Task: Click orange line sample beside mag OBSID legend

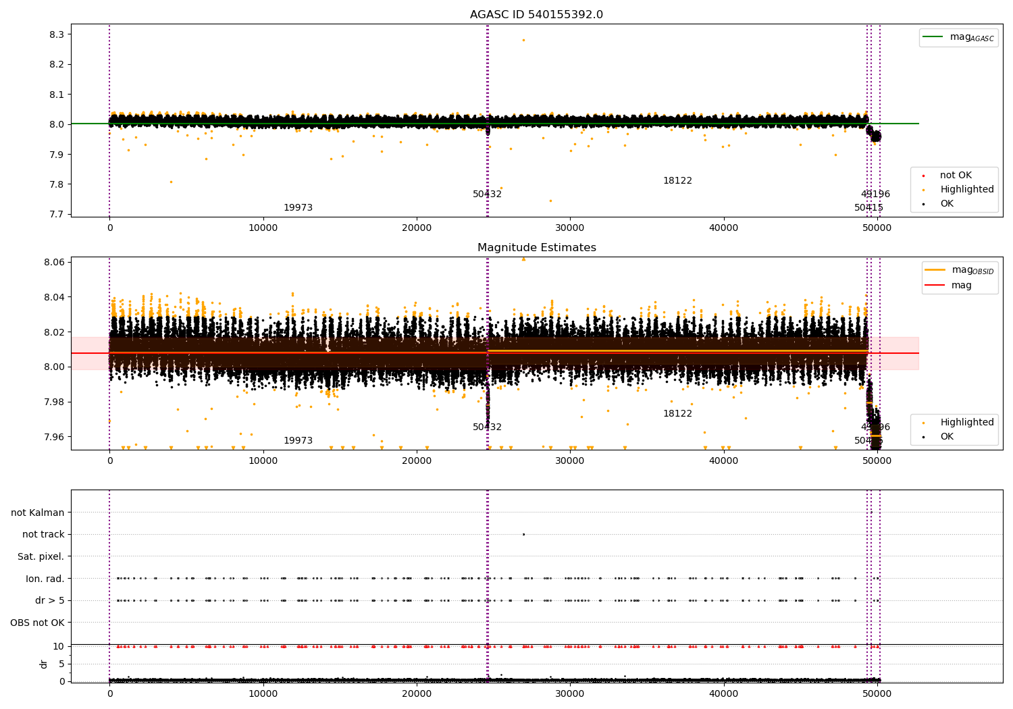Action: click(935, 270)
